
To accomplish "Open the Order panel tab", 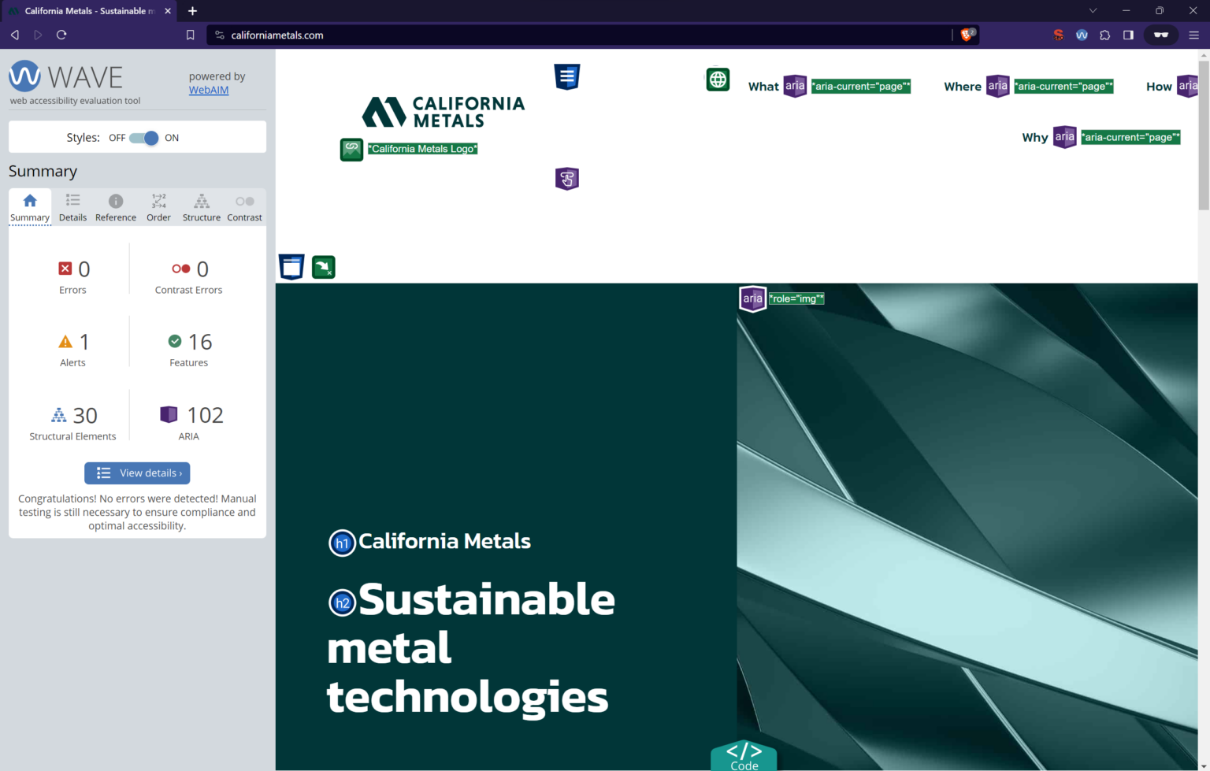I will (x=158, y=207).
